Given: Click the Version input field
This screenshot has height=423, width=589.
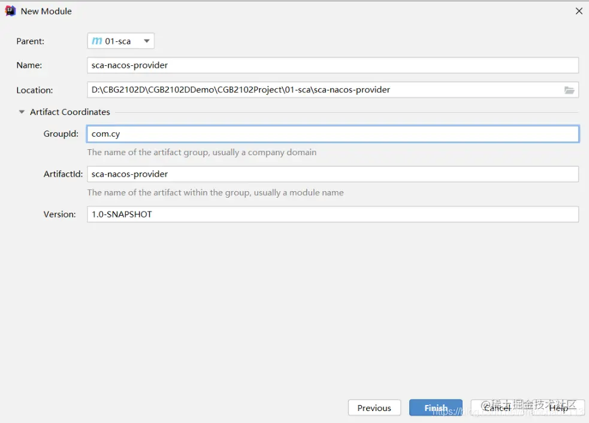Looking at the screenshot, I should (x=333, y=214).
